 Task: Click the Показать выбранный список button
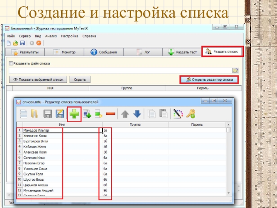tap(38, 79)
